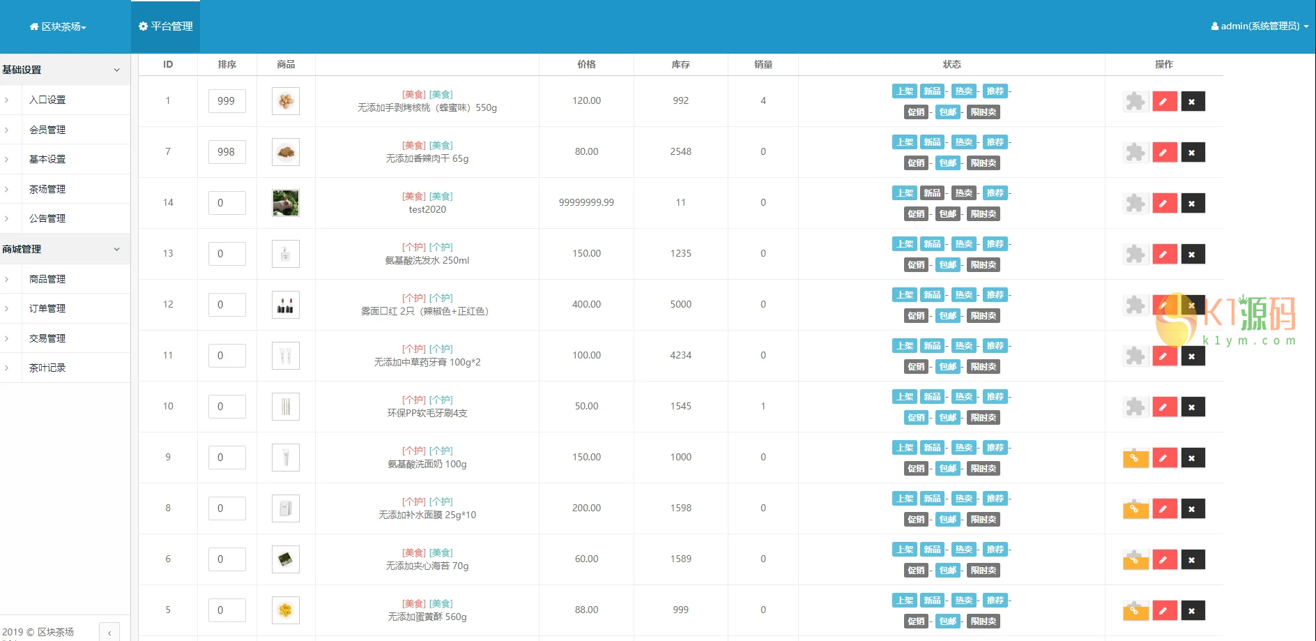The width and height of the screenshot is (1316, 641).
Task: Toggle the 上架 status badge for 无添加手剥烤核桃
Action: [904, 91]
